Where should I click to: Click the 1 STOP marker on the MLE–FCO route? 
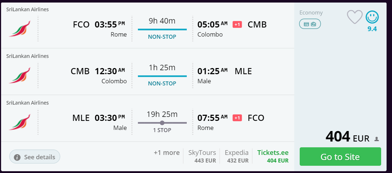[x=162, y=123]
